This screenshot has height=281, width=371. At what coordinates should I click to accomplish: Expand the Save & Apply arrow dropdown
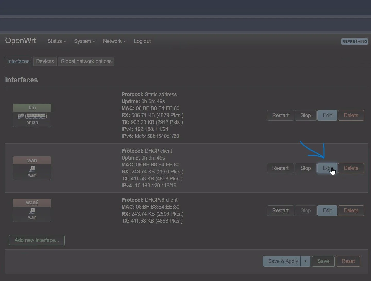(x=305, y=261)
